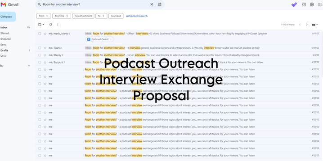Open the More options three-dot icon

coord(58,25)
